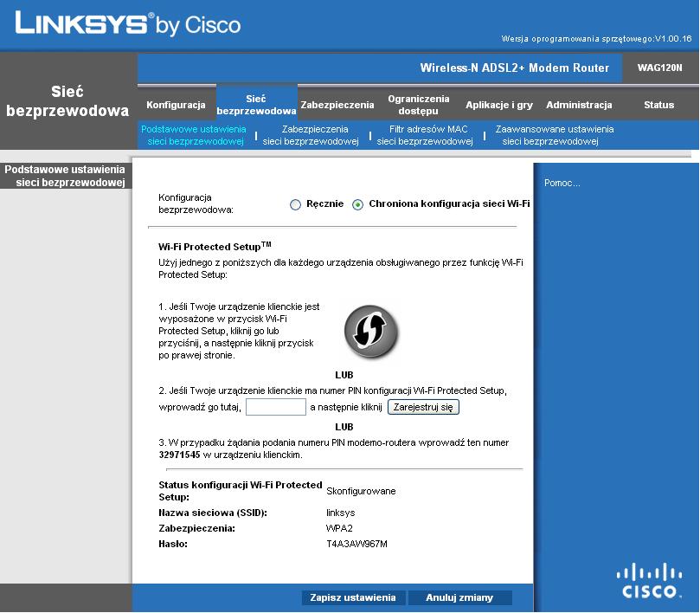Focus the client device PIN input field
The image size is (700, 613).
pyautogui.click(x=276, y=407)
